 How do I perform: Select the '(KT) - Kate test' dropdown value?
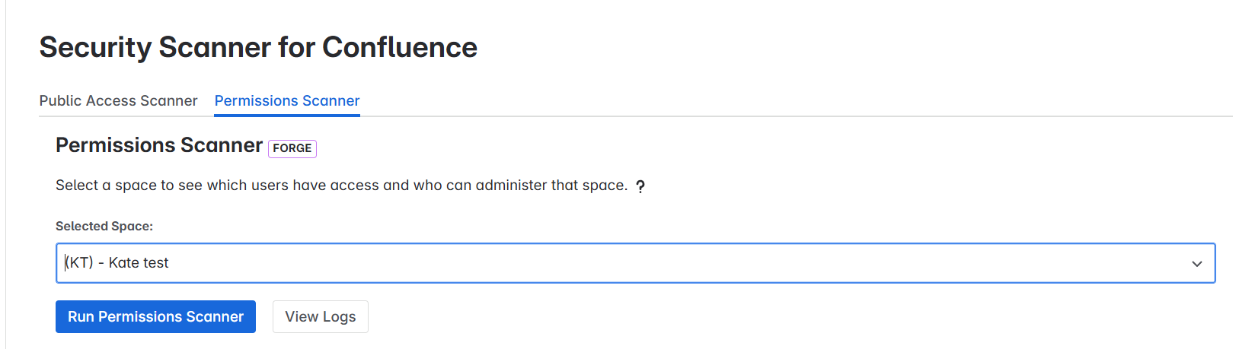click(117, 262)
